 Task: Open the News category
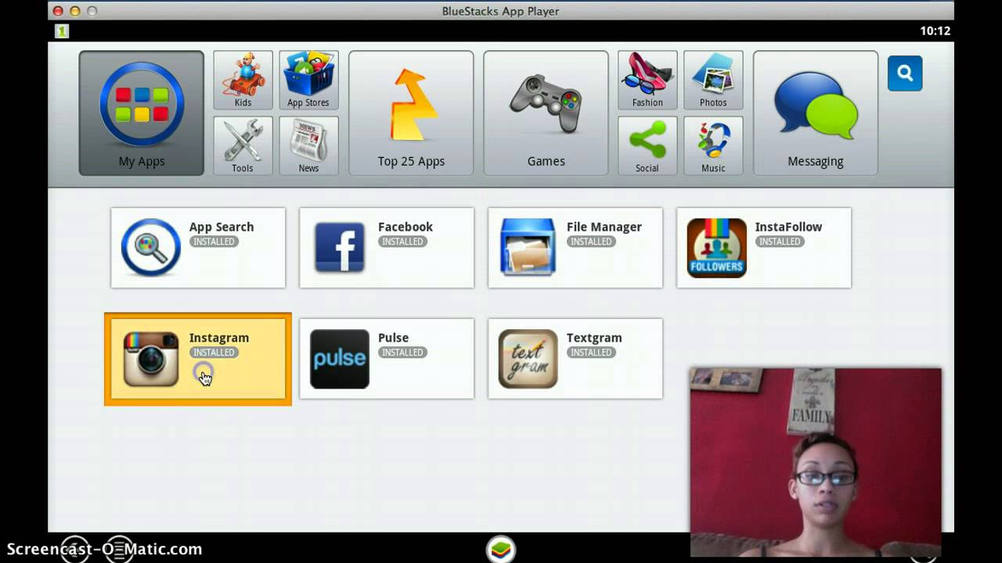point(308,145)
